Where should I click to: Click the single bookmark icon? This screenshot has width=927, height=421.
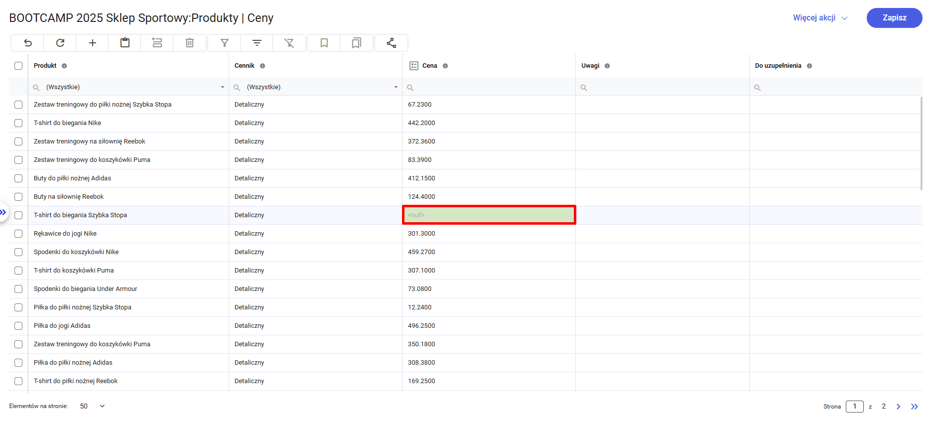pyautogui.click(x=324, y=43)
